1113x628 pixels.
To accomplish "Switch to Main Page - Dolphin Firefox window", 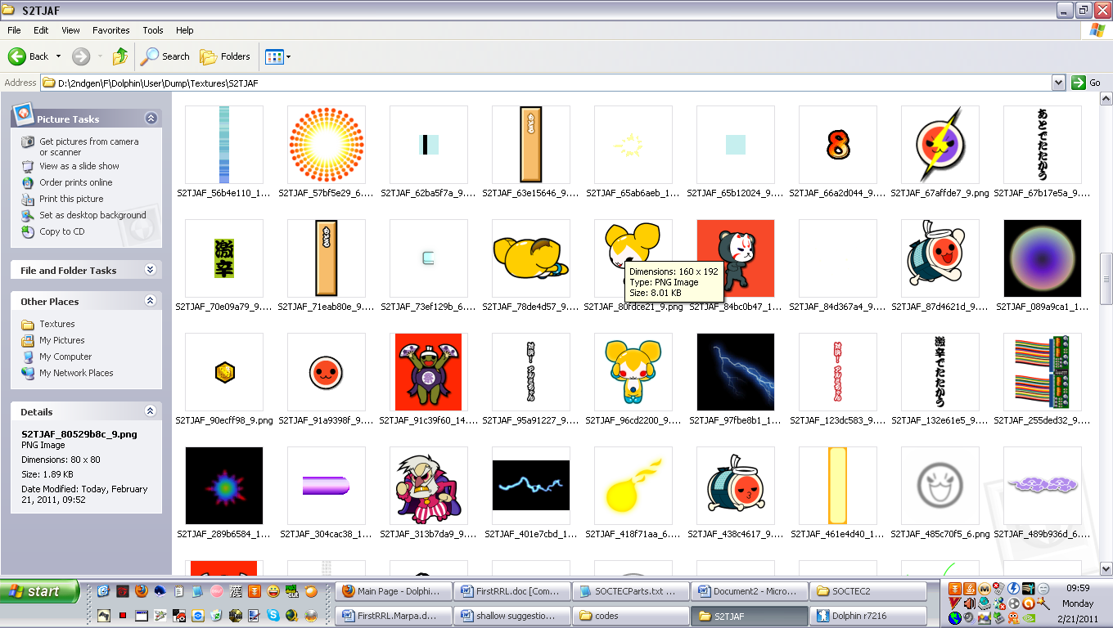I will (x=393, y=591).
